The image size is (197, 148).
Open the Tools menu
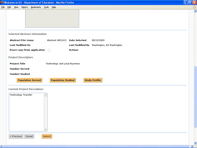[46, 7]
